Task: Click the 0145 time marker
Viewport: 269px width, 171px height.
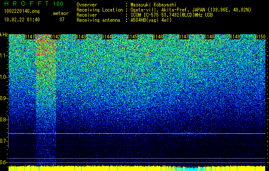Action: (x=132, y=37)
